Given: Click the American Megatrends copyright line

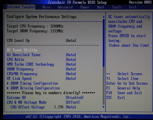Looking at the screenshot, I should coord(78,116).
